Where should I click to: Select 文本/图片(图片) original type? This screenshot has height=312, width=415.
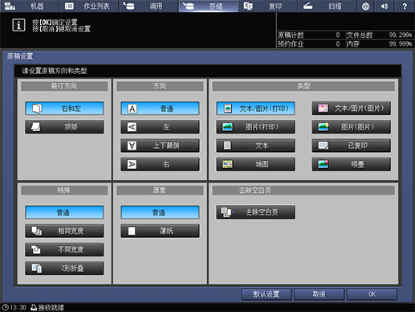pos(351,109)
